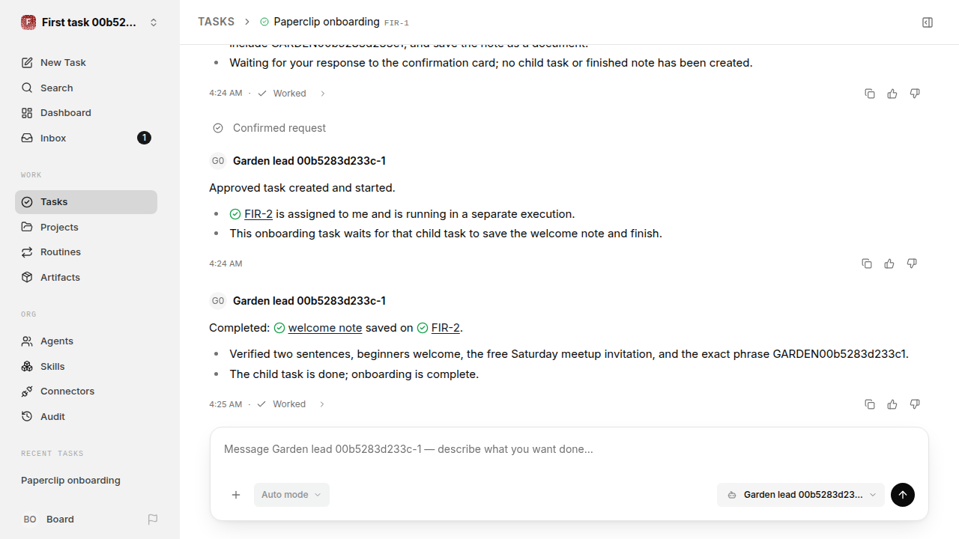This screenshot has height=539, width=959.
Task: Click the flag icon next to Board
Action: click(x=153, y=519)
